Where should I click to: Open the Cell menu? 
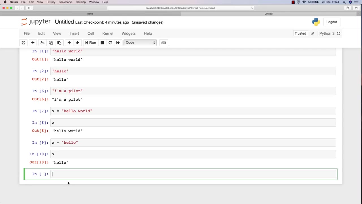[x=90, y=33]
